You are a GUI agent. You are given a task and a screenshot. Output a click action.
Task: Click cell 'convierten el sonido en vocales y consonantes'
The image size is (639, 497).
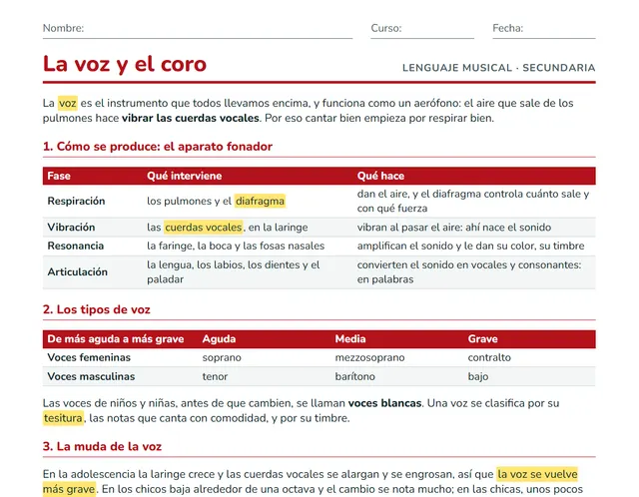click(x=469, y=271)
